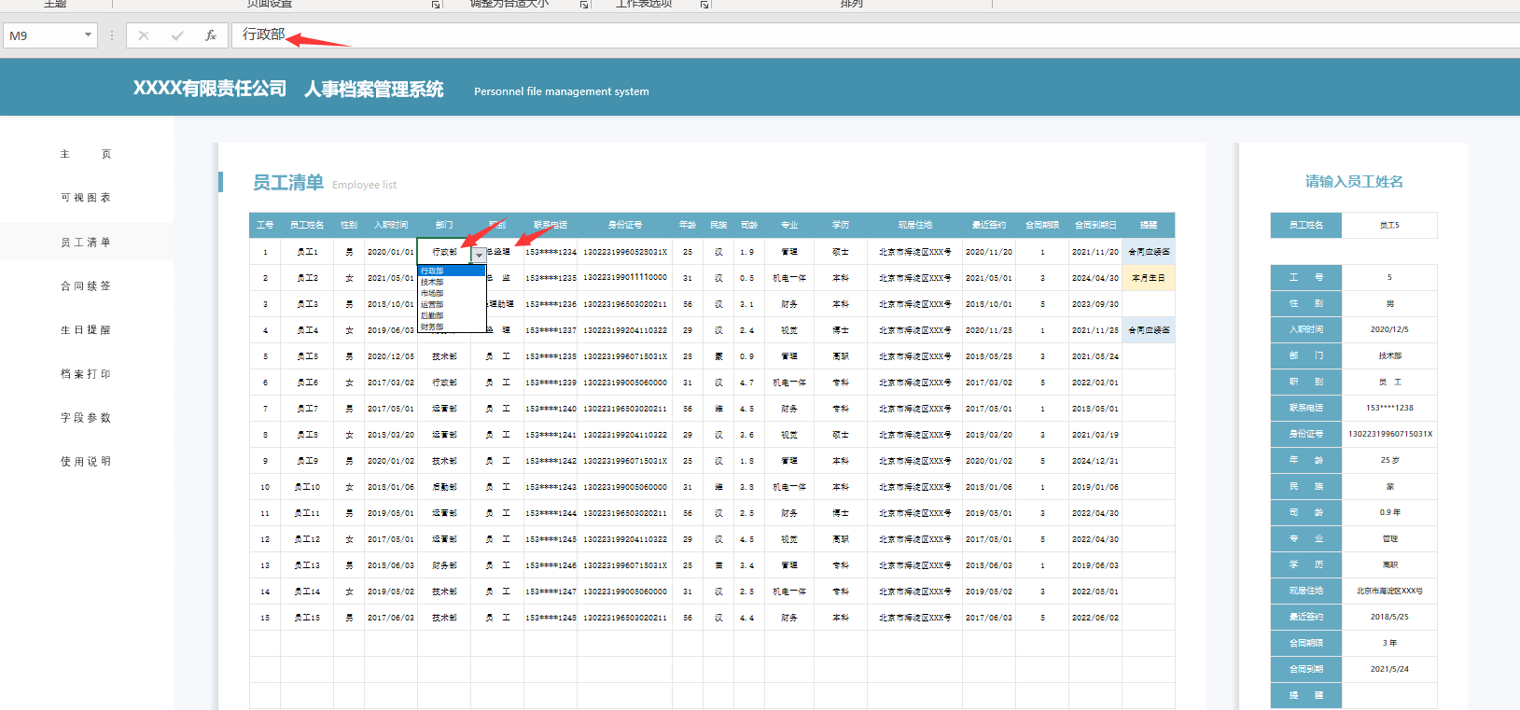Select the 员工15 name cell
The height and width of the screenshot is (710, 1520).
[x=307, y=618]
